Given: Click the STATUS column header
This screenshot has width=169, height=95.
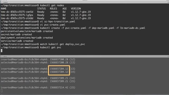Looking at the screenshot, I should click(41, 9).
